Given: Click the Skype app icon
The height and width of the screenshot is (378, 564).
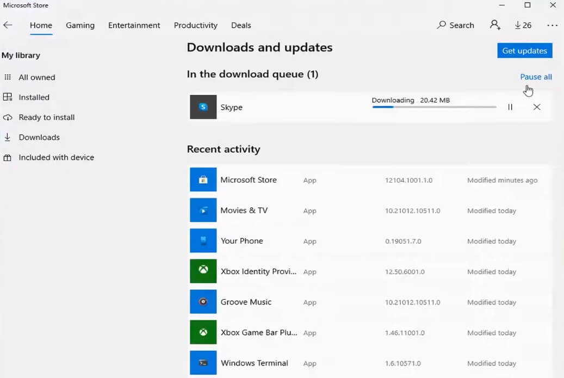Looking at the screenshot, I should tap(203, 107).
